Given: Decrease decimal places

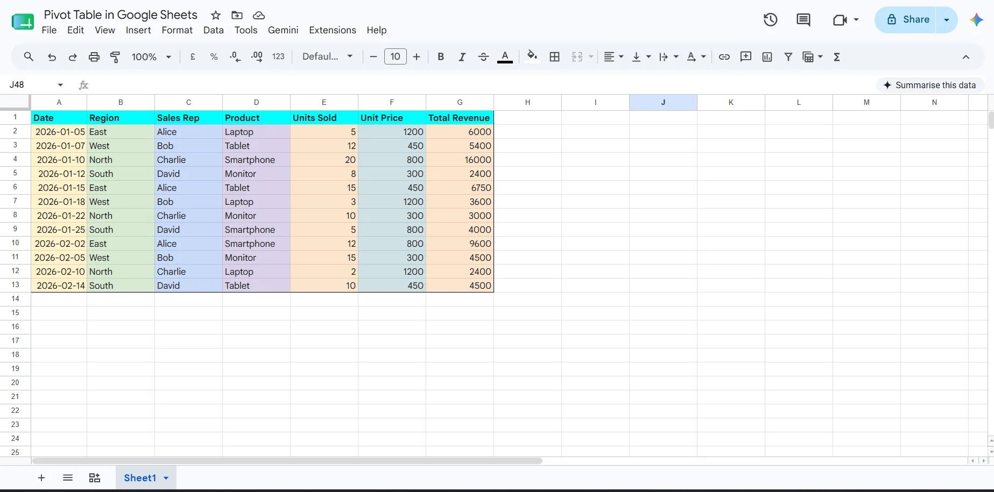Looking at the screenshot, I should pyautogui.click(x=235, y=57).
